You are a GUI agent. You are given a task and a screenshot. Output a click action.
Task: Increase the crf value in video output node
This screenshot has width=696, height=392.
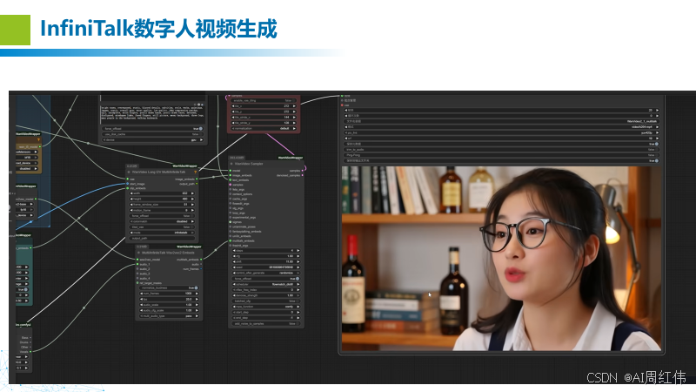tap(657, 139)
